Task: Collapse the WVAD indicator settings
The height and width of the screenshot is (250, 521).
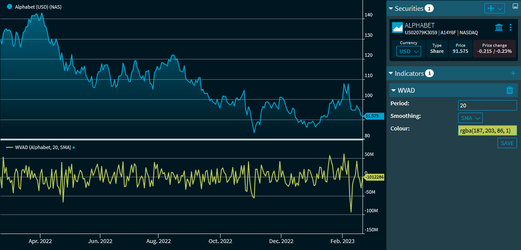Action: click(x=393, y=91)
